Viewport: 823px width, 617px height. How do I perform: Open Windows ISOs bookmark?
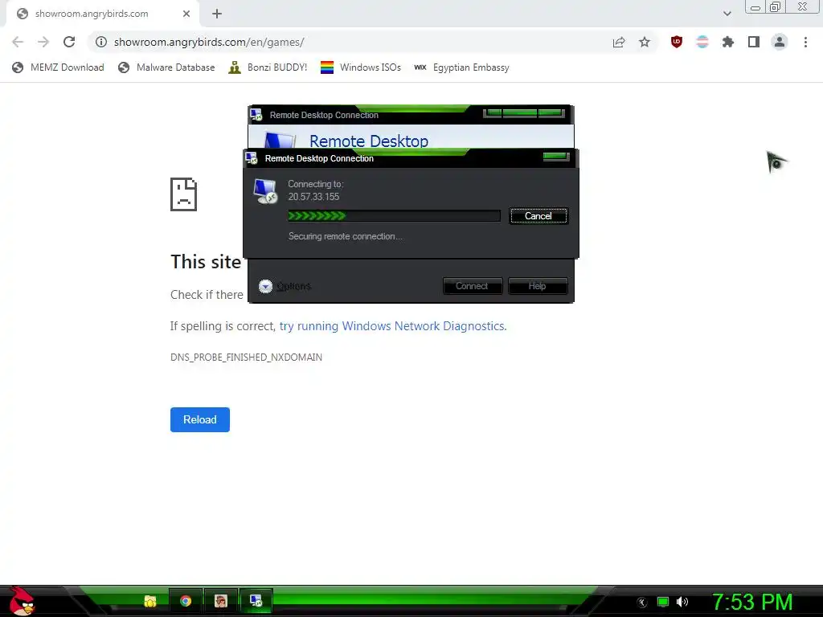coord(361,67)
